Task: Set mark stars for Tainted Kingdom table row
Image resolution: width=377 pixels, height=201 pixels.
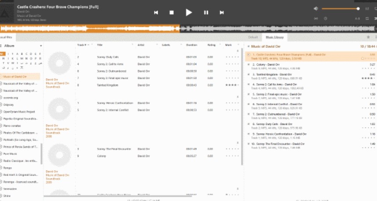Action: click(232, 85)
